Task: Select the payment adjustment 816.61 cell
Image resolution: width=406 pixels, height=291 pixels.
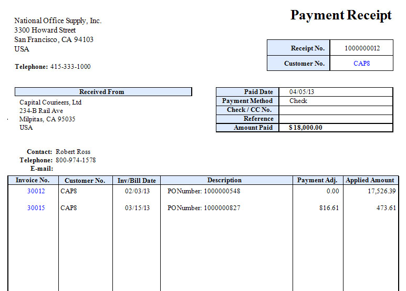Action: (x=329, y=208)
